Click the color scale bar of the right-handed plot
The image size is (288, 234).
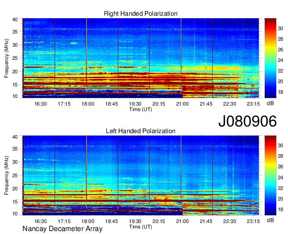[x=270, y=58]
